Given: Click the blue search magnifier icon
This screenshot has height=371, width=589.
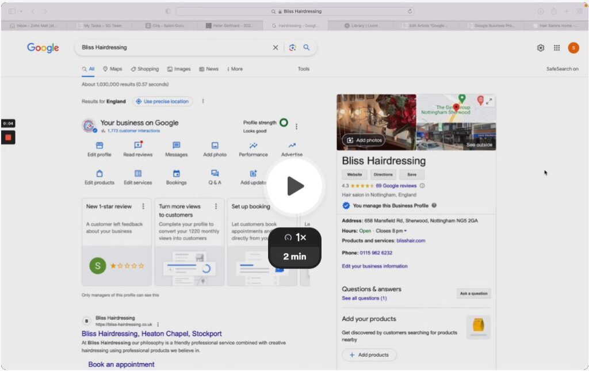Looking at the screenshot, I should 307,47.
